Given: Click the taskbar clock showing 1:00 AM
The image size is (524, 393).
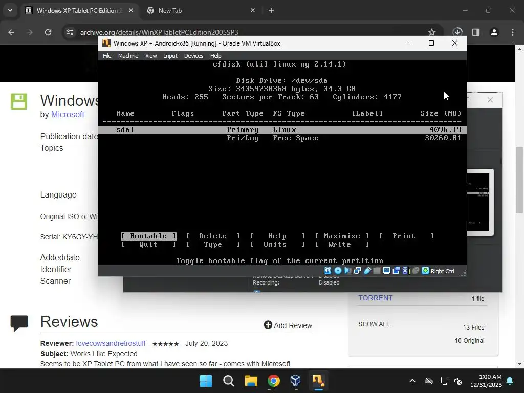Looking at the screenshot, I should 486,381.
